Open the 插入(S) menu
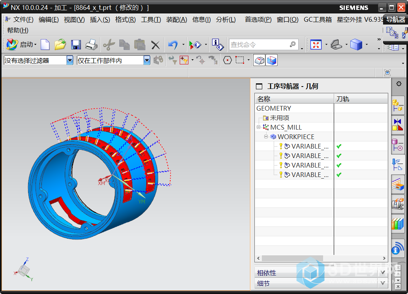 point(100,19)
